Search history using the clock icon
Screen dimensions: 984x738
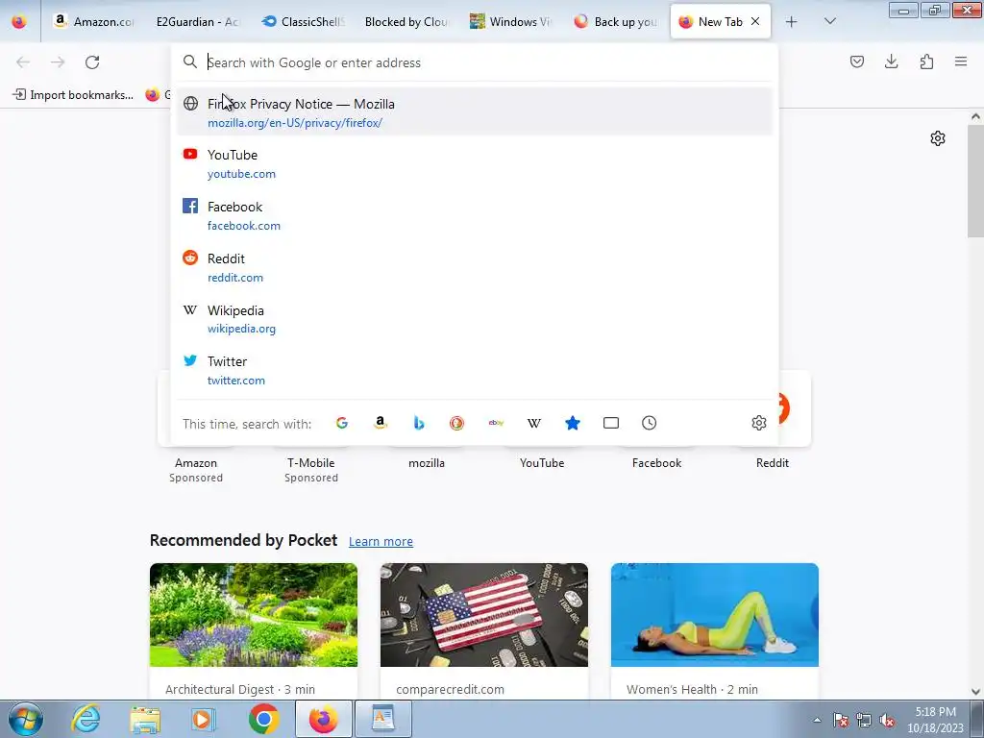pyautogui.click(x=649, y=423)
